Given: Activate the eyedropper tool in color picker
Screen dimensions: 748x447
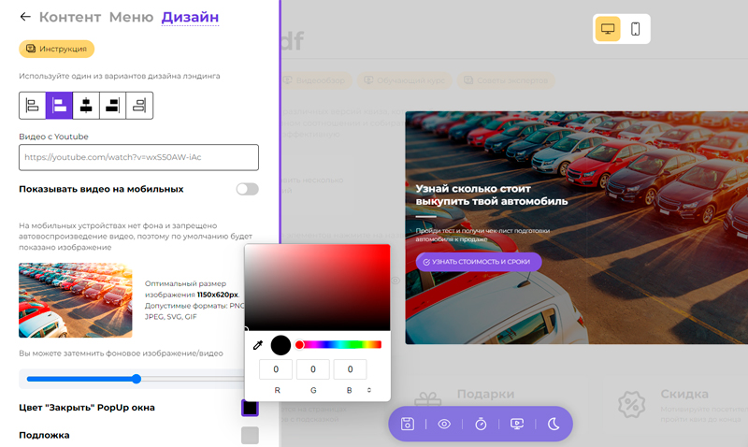Looking at the screenshot, I should point(258,345).
